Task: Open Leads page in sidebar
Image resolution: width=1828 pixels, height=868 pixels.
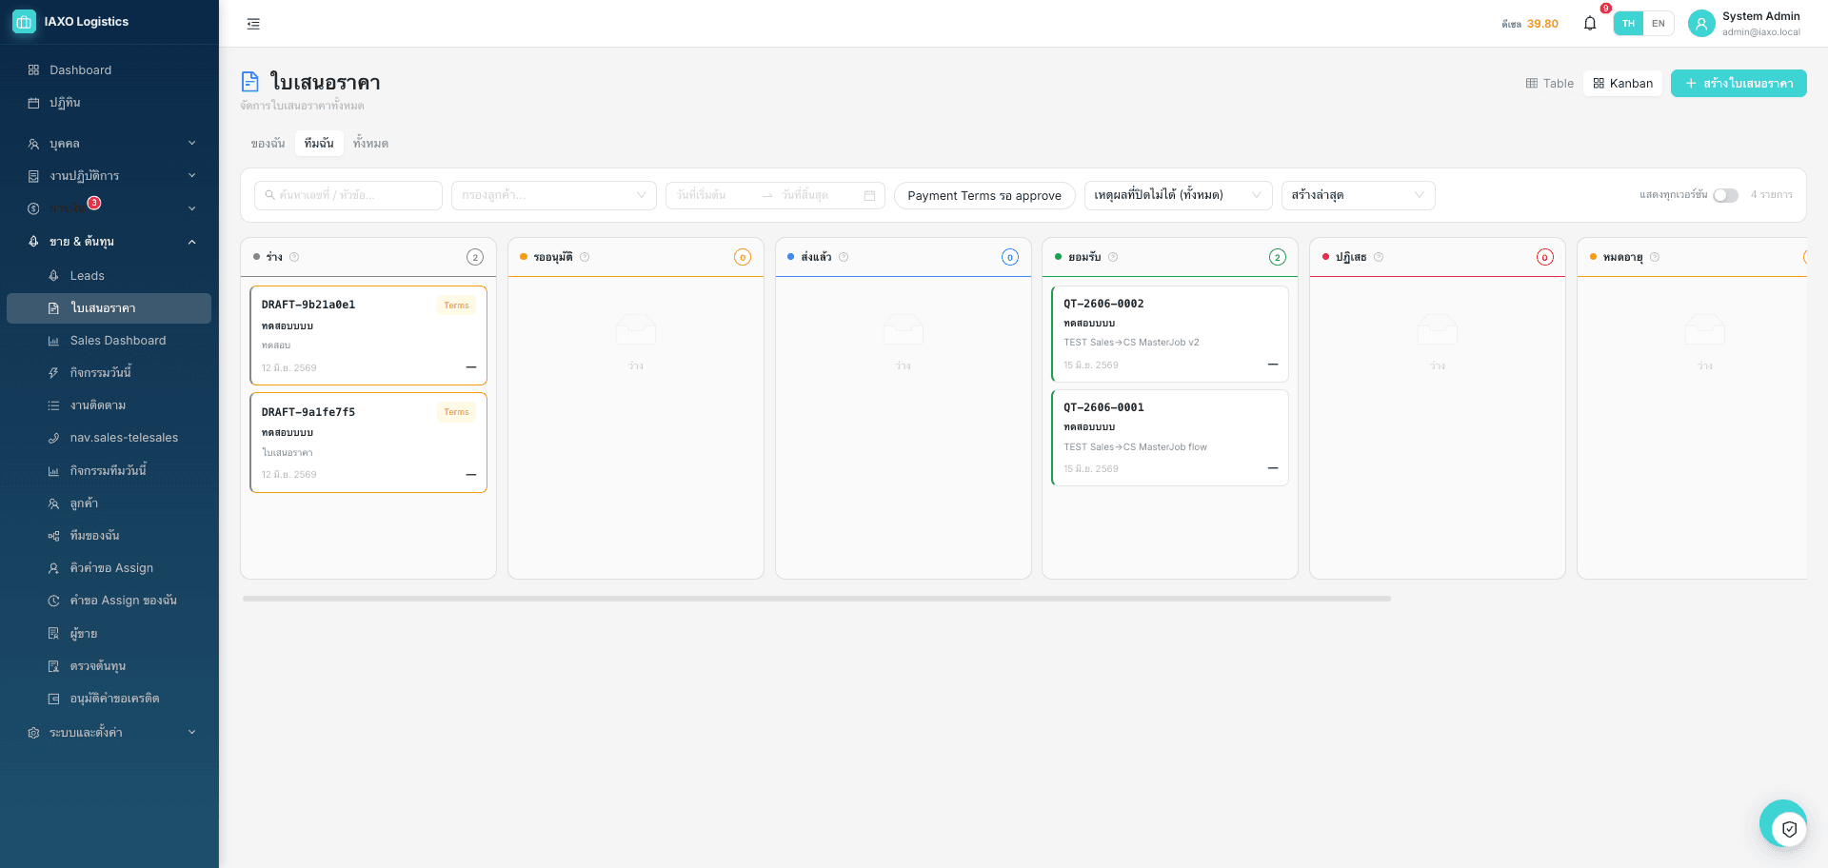Action: coord(109,276)
